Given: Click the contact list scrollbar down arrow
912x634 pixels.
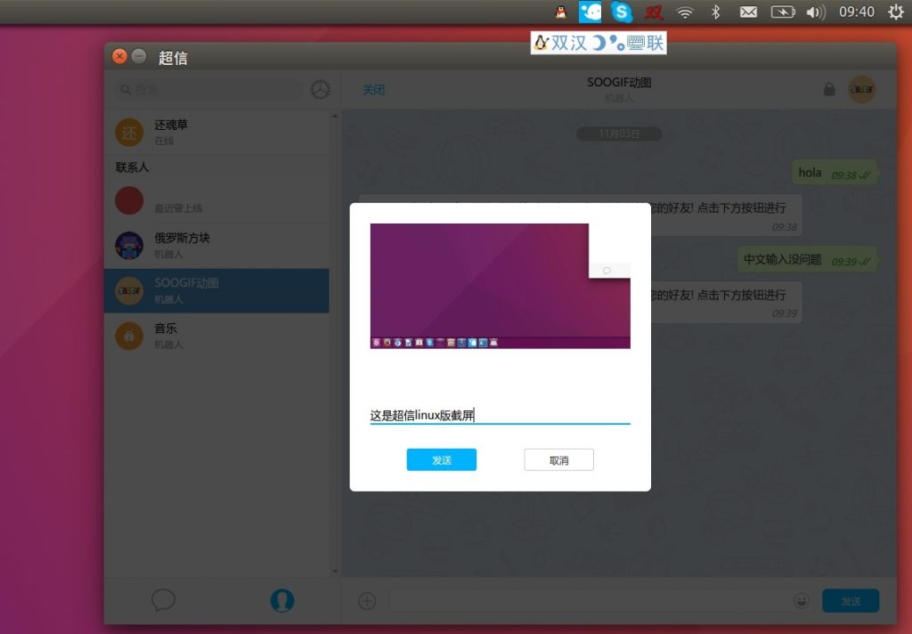Looking at the screenshot, I should coord(335,571).
